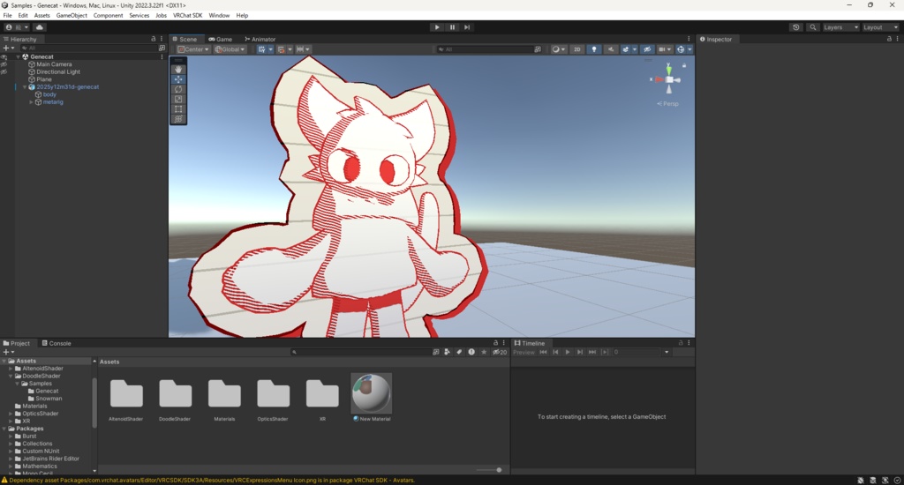This screenshot has width=904, height=485.
Task: Open the Hierarchy create plus button
Action: coord(8,48)
